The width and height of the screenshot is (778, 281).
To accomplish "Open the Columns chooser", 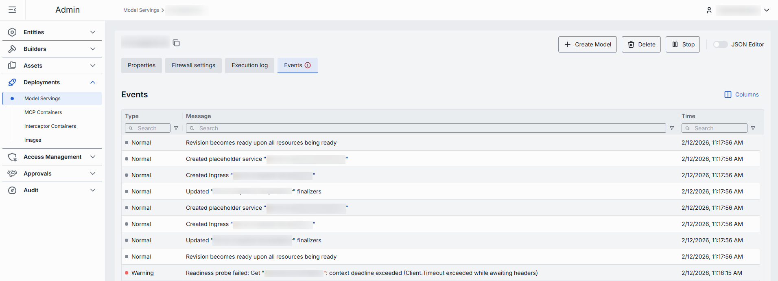I will pyautogui.click(x=741, y=94).
